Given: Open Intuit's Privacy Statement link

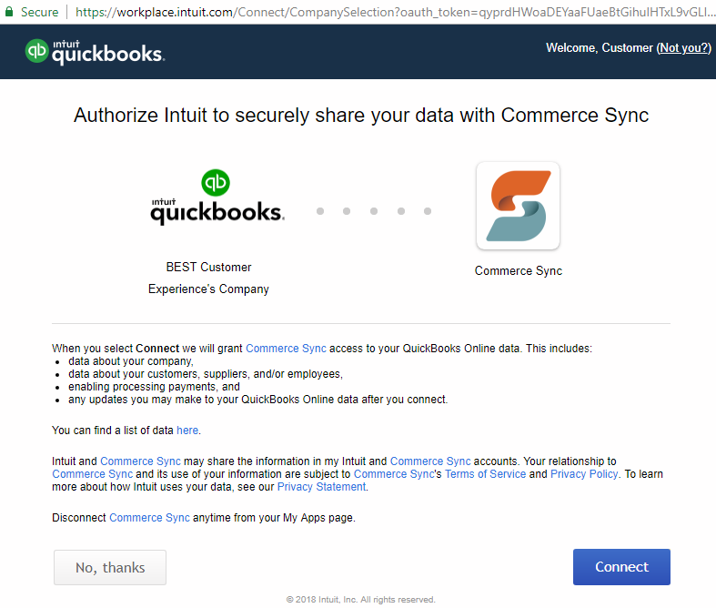Looking at the screenshot, I should click(x=321, y=487).
